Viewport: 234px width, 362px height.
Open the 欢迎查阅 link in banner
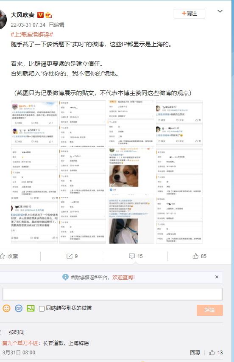(123, 277)
